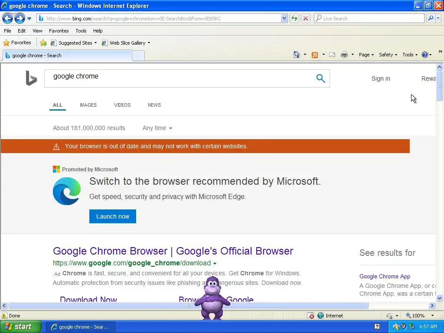The width and height of the screenshot is (444, 333).
Task: Open the Favorites menu
Action: (59, 31)
